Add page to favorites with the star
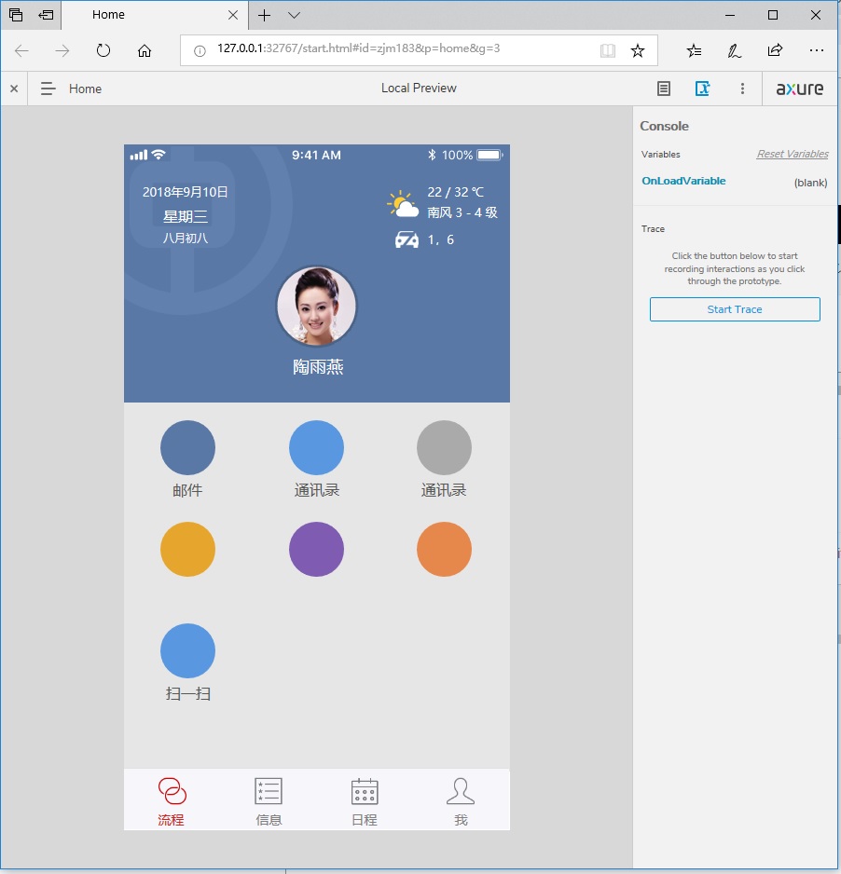 coord(638,50)
